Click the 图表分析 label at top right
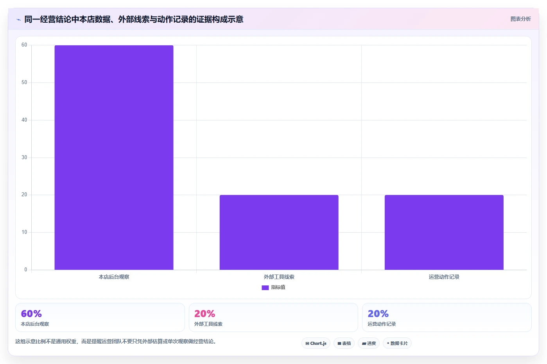Screen dimensions: 547x364 click(x=520, y=19)
